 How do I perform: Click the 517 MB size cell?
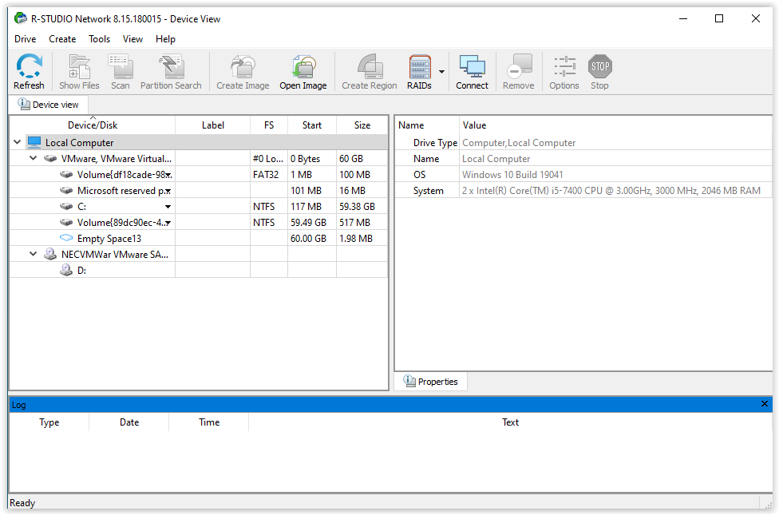(362, 222)
